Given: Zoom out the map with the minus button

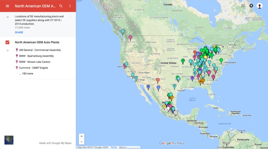Looking at the screenshot, I should tap(81, 142).
